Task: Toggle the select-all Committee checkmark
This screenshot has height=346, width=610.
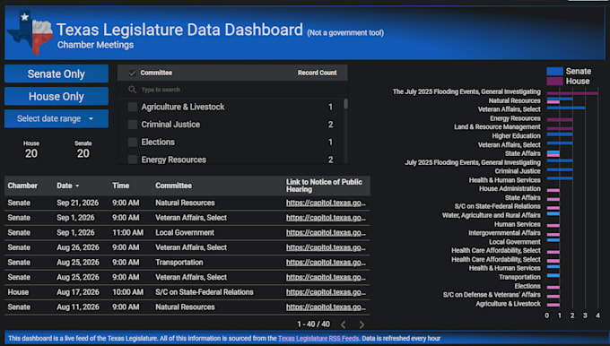Action: coord(132,73)
